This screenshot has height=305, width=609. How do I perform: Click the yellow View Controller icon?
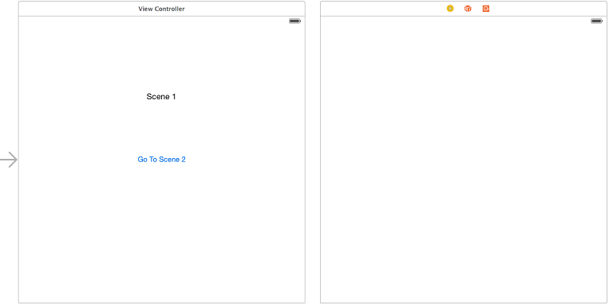(x=449, y=9)
